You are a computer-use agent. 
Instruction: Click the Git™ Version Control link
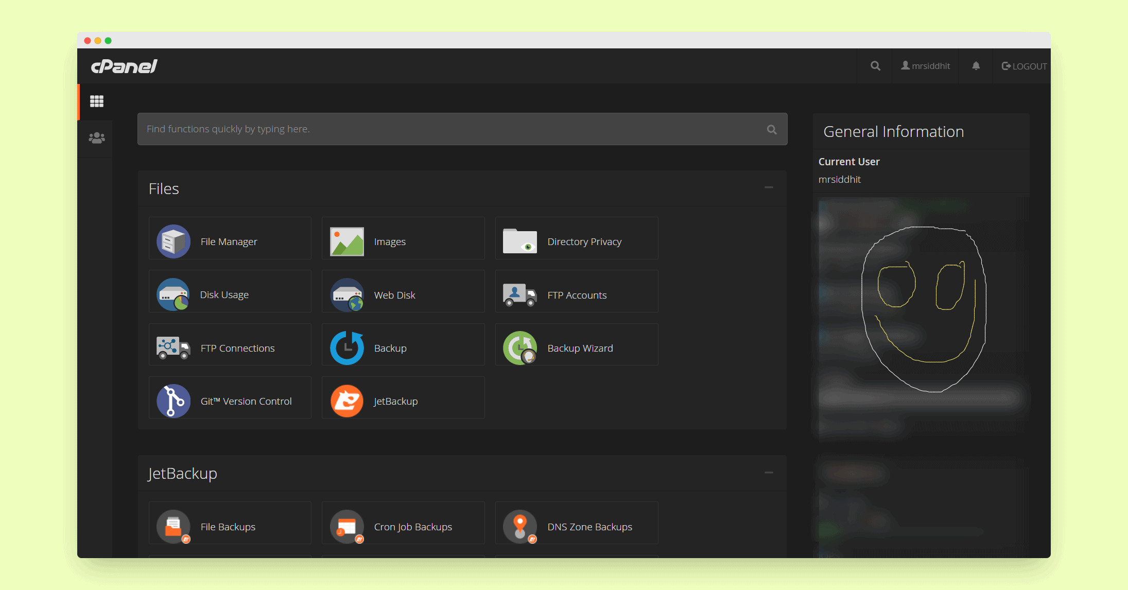click(x=246, y=401)
